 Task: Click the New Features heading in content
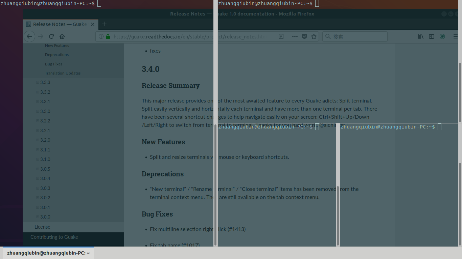(x=163, y=142)
